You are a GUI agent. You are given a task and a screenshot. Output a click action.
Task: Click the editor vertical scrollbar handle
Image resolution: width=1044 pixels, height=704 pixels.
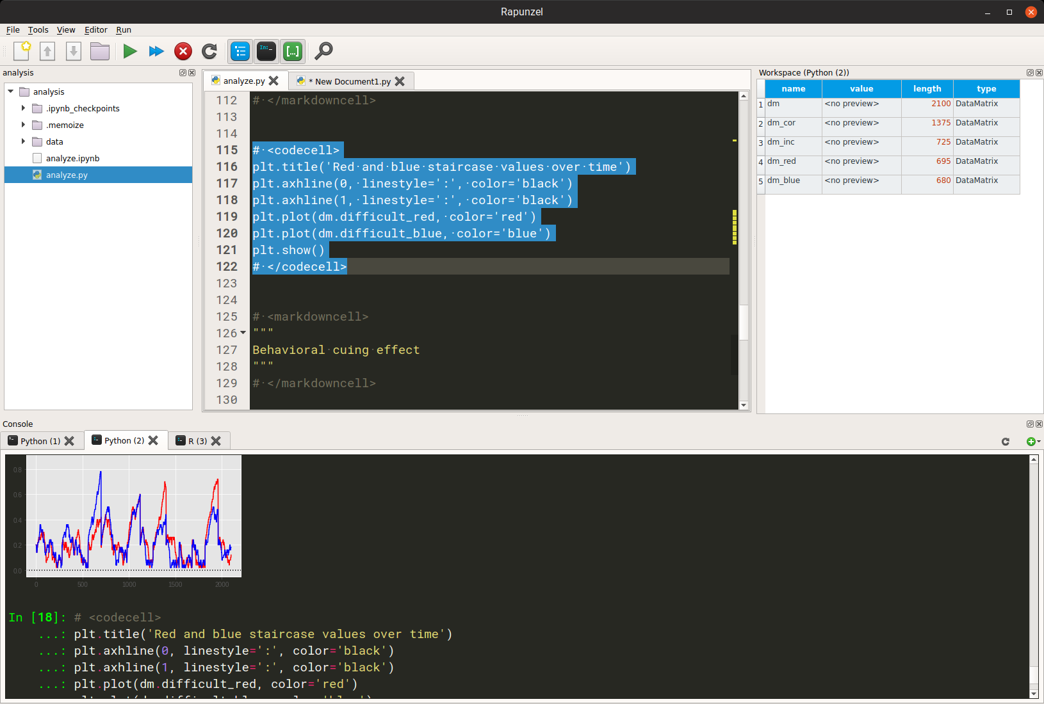(x=744, y=322)
